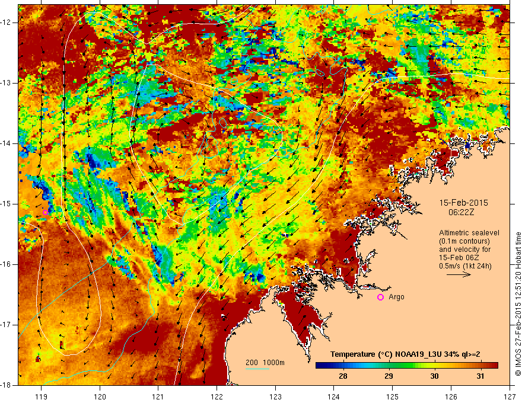Click the 'Altimetric sealevel' caption line
Image resolution: width=522 pixels, height=403 pixels.
coord(469,233)
